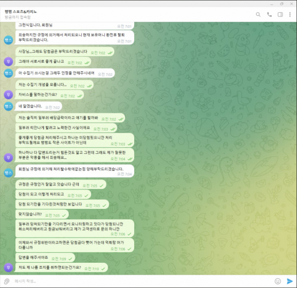Minimize the Telegram window
The height and width of the screenshot is (288, 297).
(272, 4)
